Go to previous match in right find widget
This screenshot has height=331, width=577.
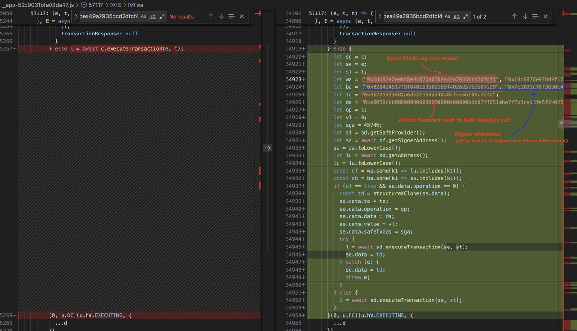(x=514, y=16)
